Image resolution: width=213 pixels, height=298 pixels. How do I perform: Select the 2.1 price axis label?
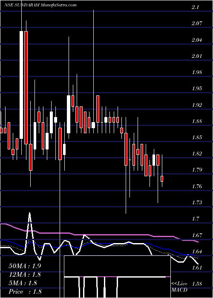tap(195, 7)
